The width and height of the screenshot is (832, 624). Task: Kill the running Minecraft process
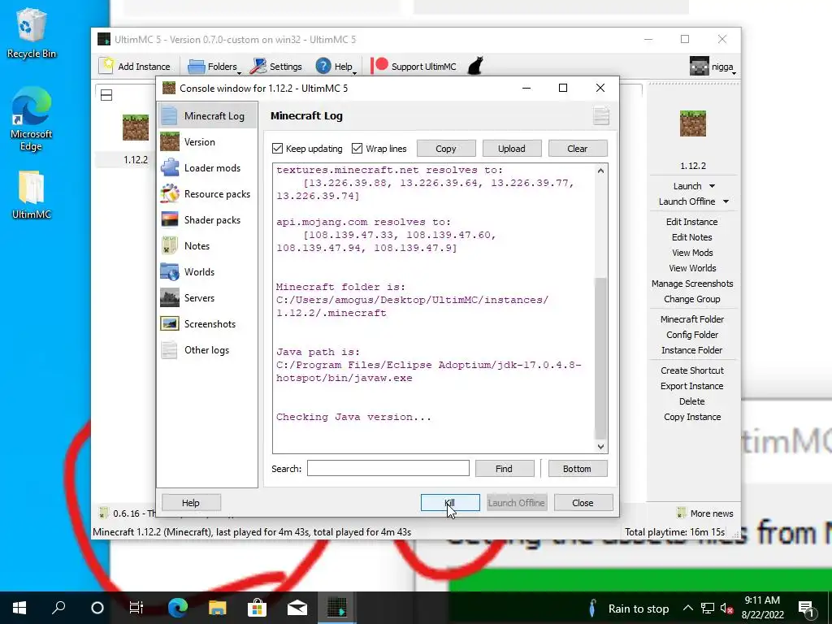tap(450, 502)
